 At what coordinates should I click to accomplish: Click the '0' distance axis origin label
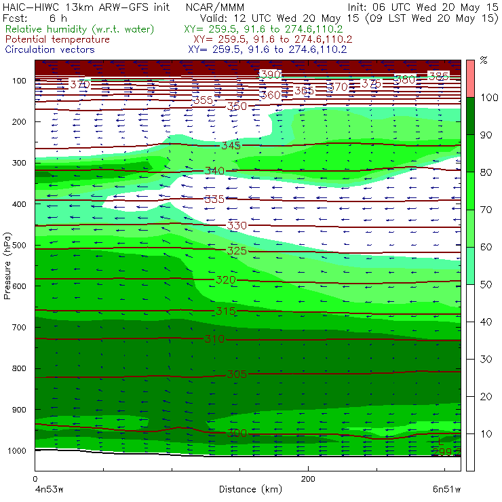tap(35, 479)
